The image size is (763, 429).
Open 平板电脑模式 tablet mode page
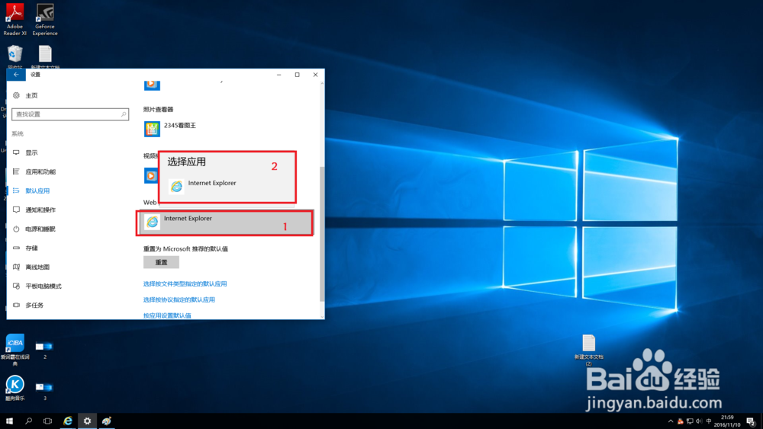(x=37, y=287)
